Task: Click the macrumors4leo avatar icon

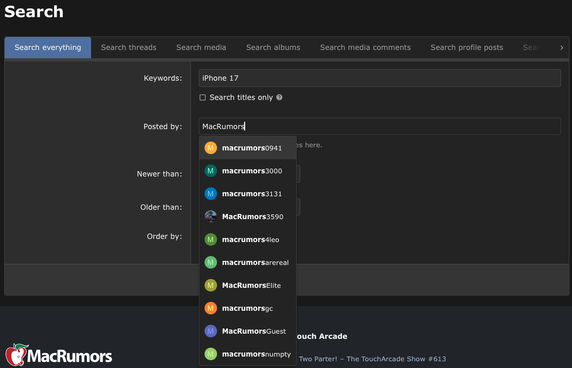Action: tap(210, 239)
